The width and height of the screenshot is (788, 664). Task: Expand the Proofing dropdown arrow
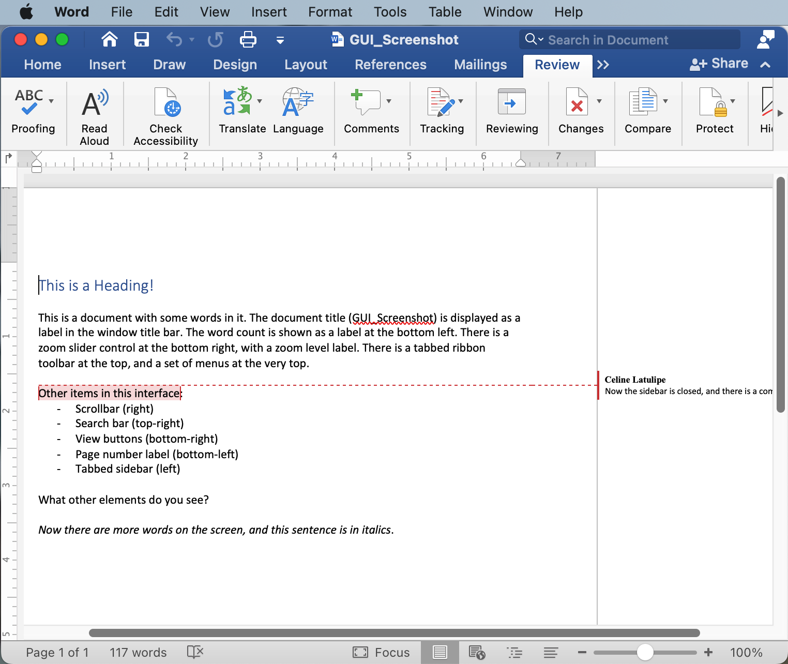(51, 101)
